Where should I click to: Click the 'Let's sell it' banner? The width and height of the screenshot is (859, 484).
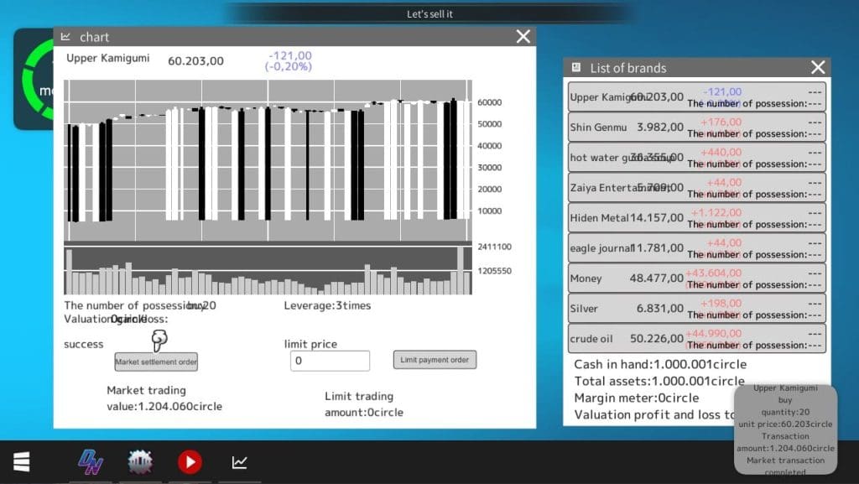430,13
